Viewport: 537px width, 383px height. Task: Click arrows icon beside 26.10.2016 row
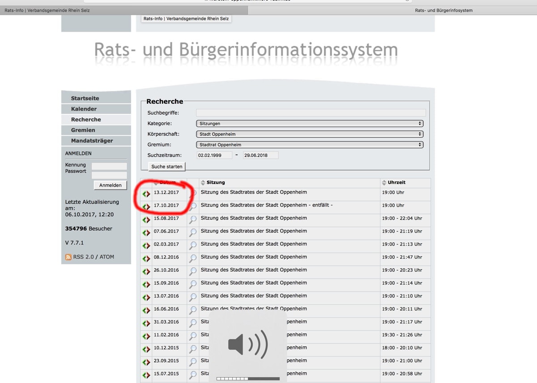[x=146, y=271]
